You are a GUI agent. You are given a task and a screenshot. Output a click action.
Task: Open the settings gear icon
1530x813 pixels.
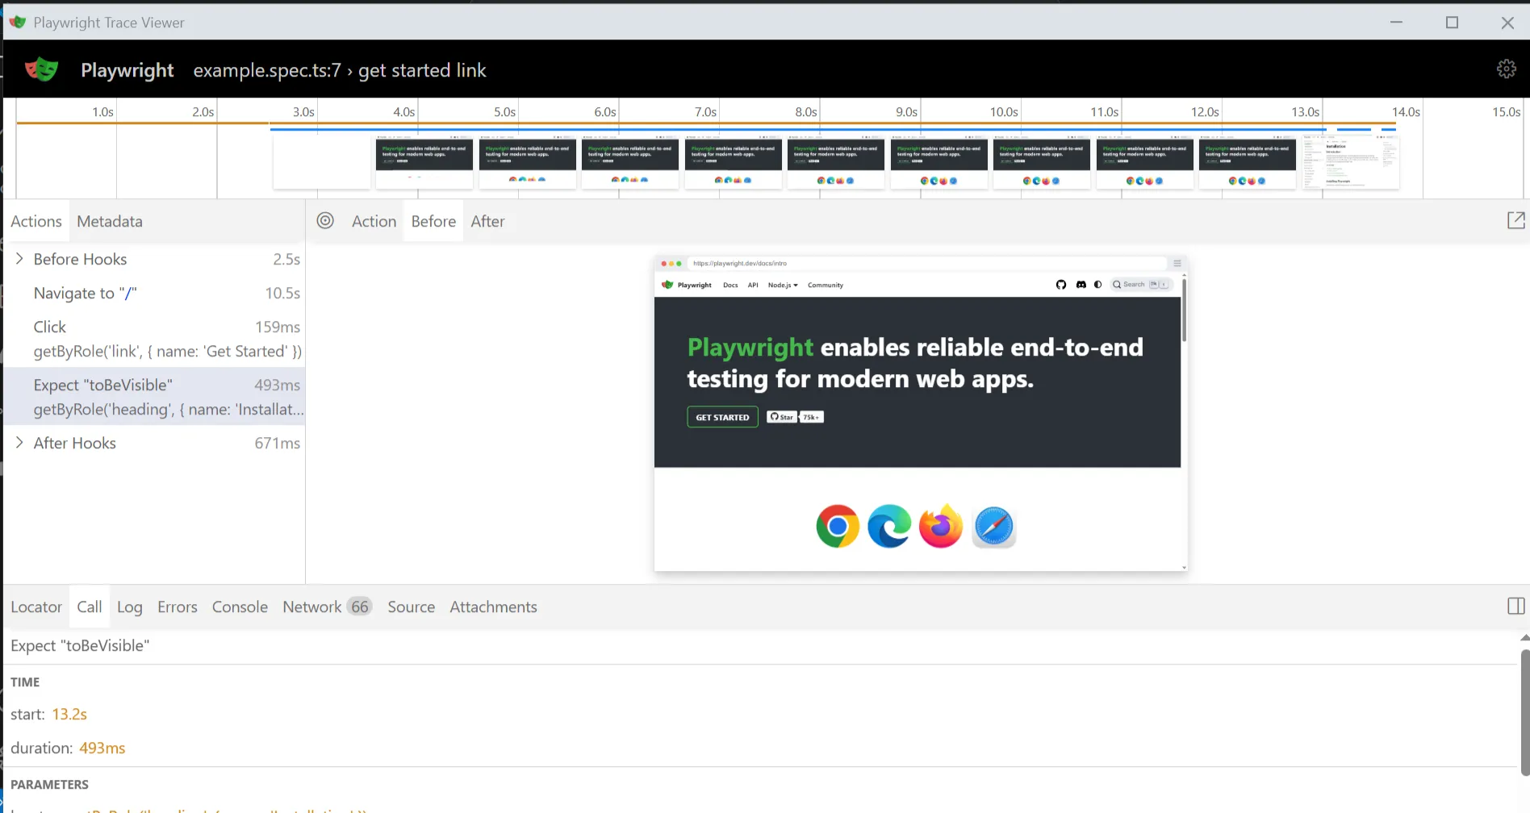1506,69
